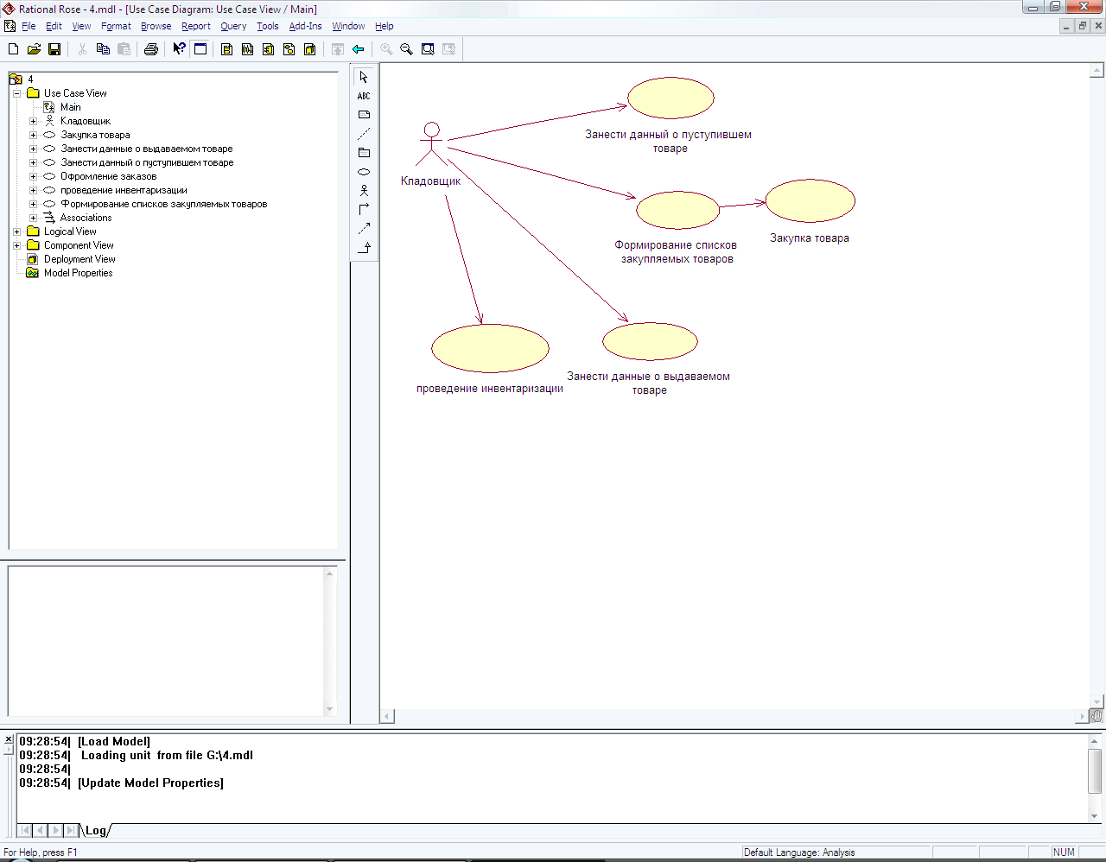Copy selection using the Copy toolbar icon
The image size is (1106, 862).
103,49
